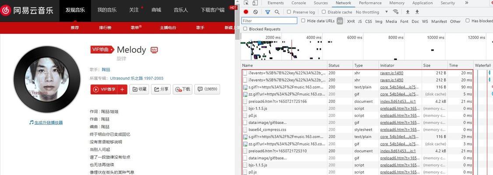This screenshot has width=493, height=175.
Task: Click in the Filter input field
Action: coord(269,21)
